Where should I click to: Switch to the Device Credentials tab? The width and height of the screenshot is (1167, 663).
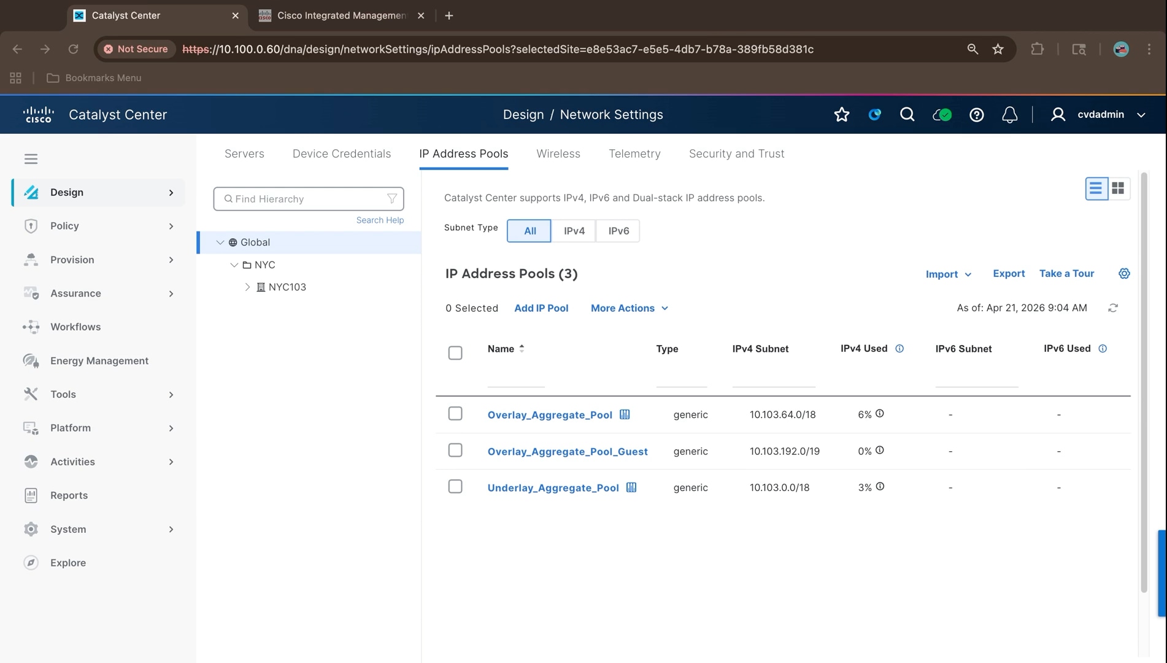tap(342, 154)
